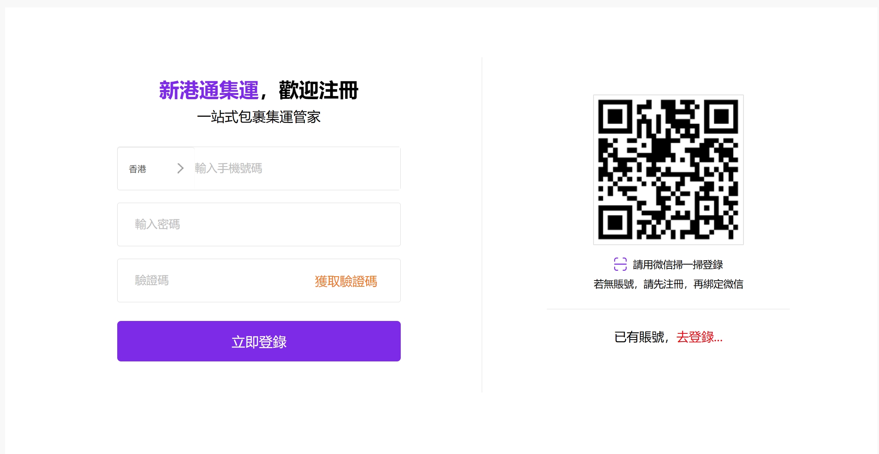Click the 請用微信掃一掃登錄 instruction text
The height and width of the screenshot is (454, 879).
coord(678,265)
